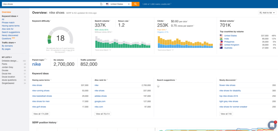Viewport: 278px width, 131px height.
Task: Open the Dribbble design list
Action: click(10, 61)
